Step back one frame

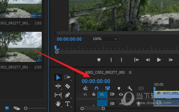pyautogui.click(x=147, y=60)
